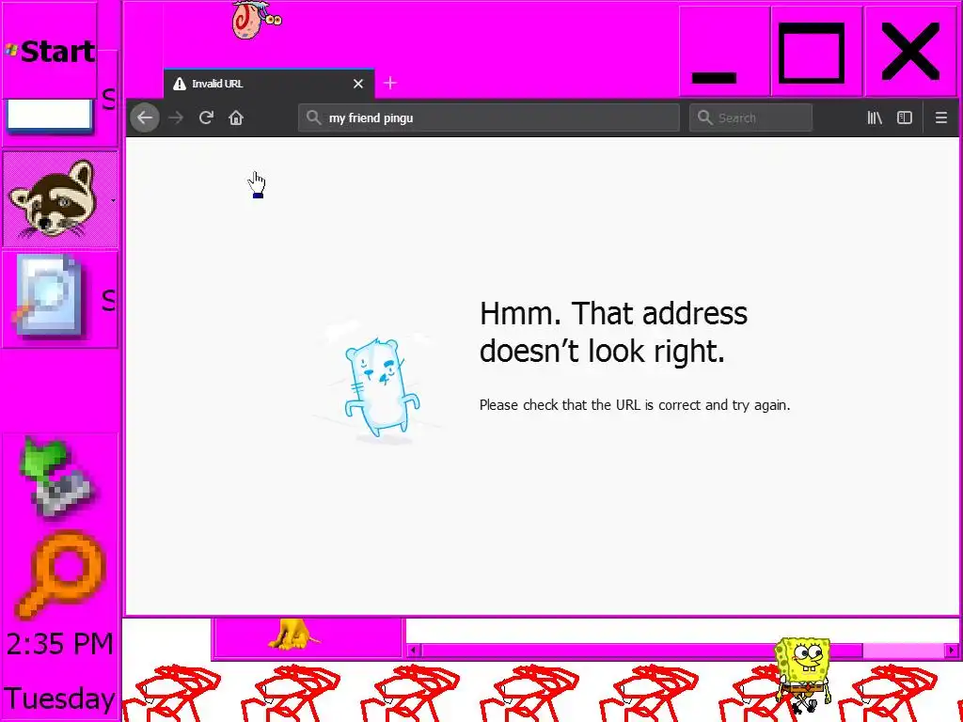Click the address bar containing my friend pingu
963x722 pixels.
[489, 118]
